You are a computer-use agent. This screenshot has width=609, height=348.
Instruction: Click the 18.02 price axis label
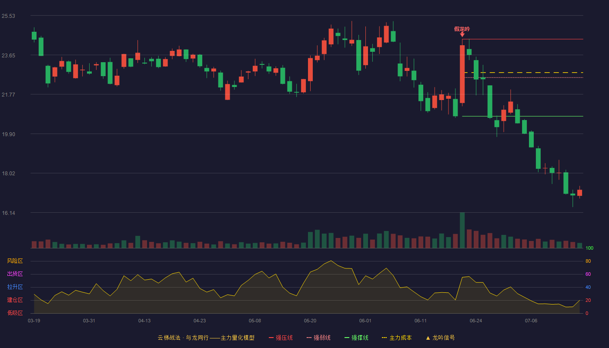pos(8,174)
